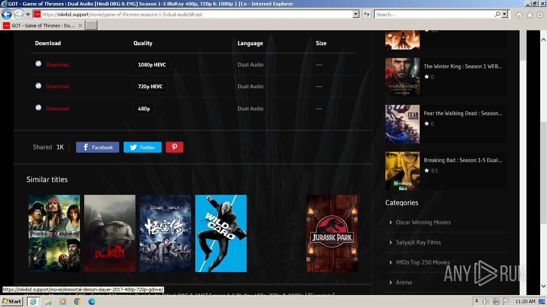
Task: Click Download link for 1080p HEVC
Action: click(x=58, y=65)
